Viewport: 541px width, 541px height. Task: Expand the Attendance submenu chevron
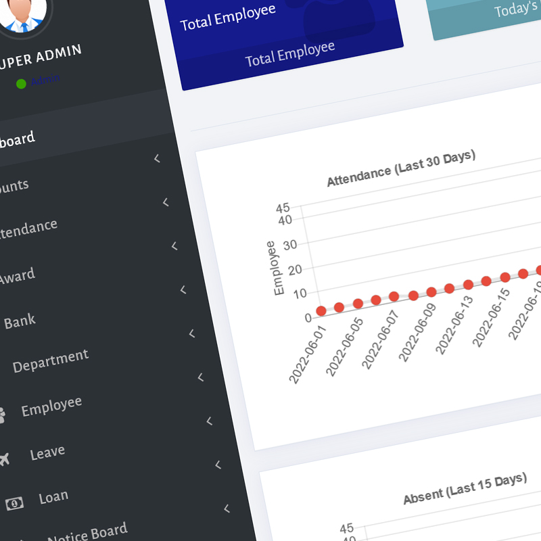(x=166, y=202)
